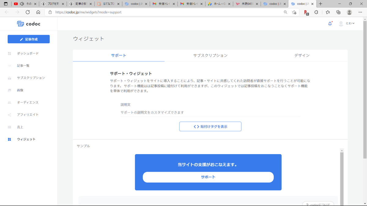Switch to the ホーム Google AdSense tab
The width and height of the screenshot is (367, 206).
point(219,4)
